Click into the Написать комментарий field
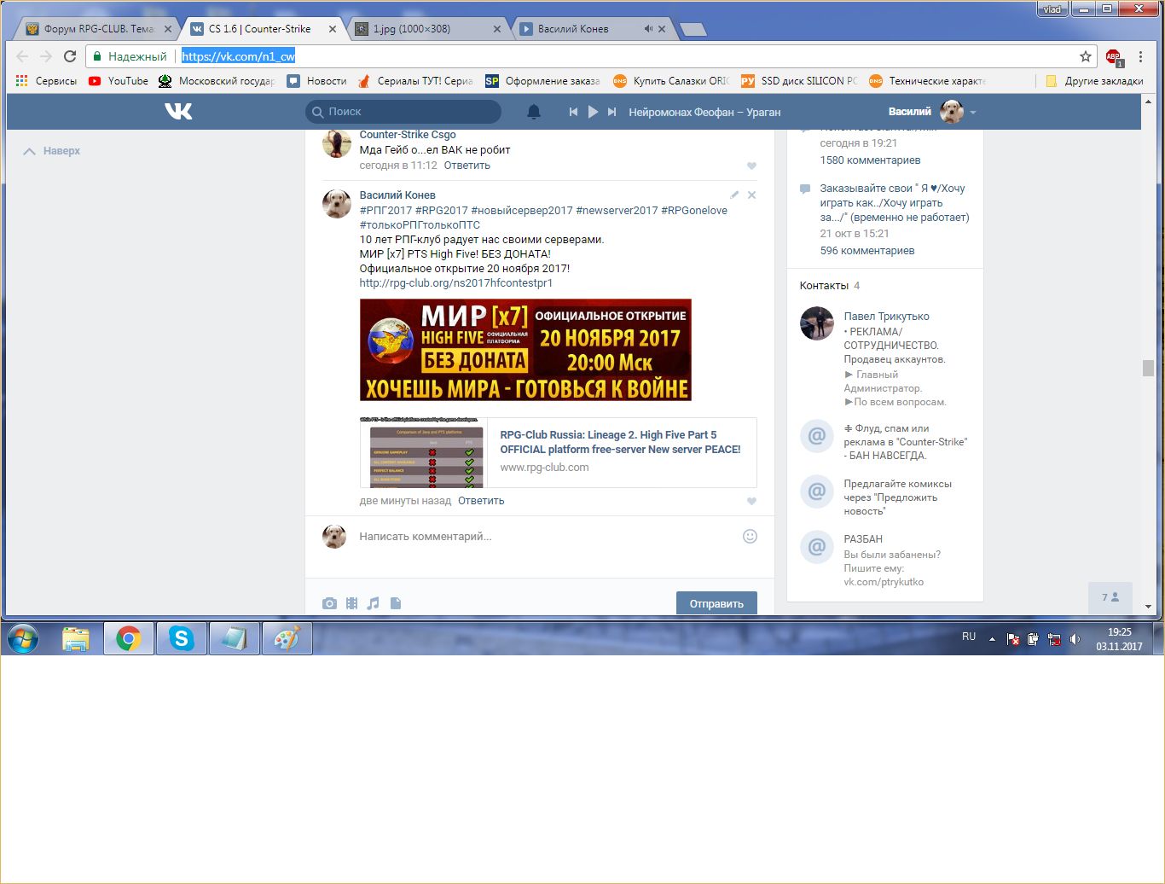 pyautogui.click(x=546, y=537)
